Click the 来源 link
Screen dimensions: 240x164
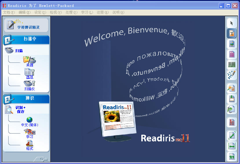coord(30,65)
